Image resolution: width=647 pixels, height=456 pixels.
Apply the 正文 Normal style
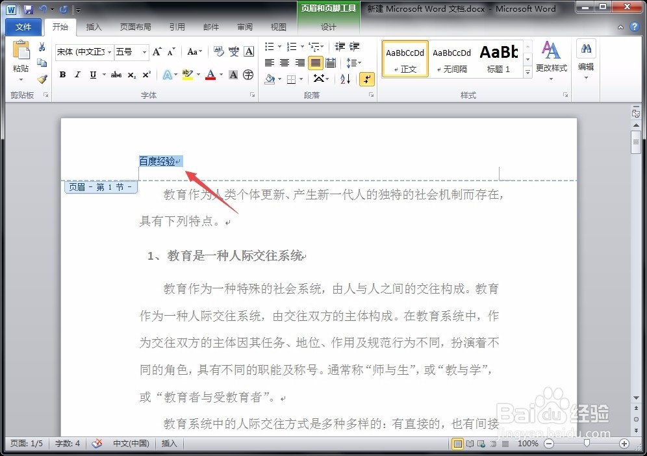[405, 59]
